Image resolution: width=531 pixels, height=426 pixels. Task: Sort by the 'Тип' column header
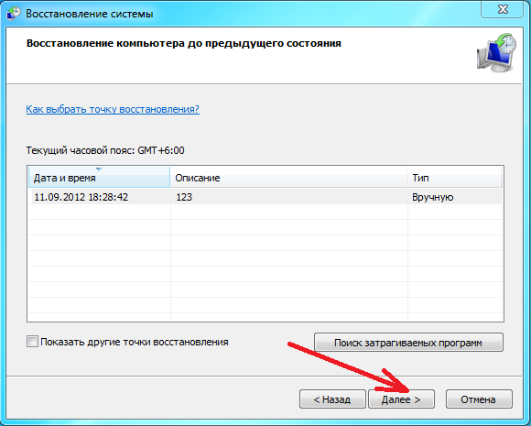coord(454,178)
